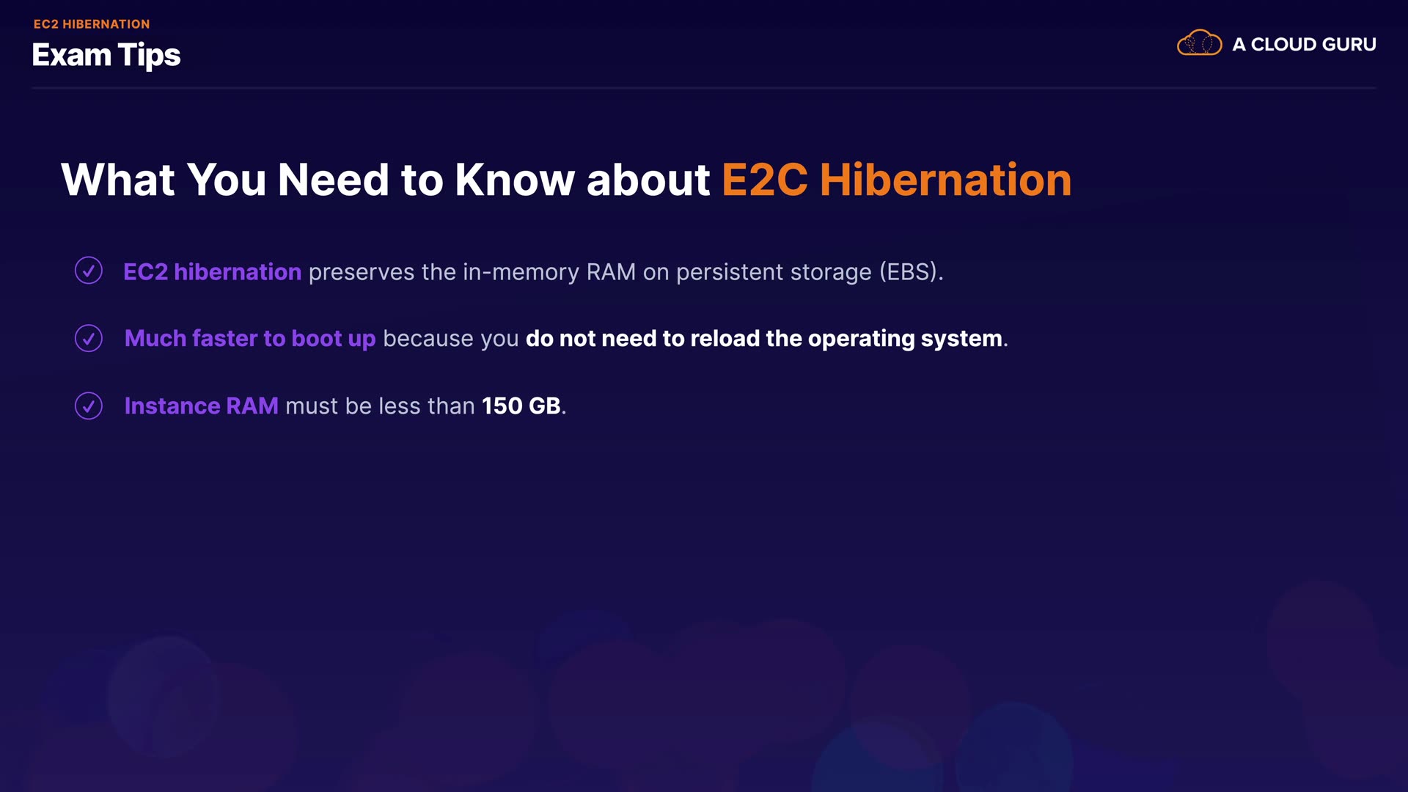Click the A CLOUD GURU brand text
Image resolution: width=1408 pixels, height=792 pixels.
coord(1304,45)
